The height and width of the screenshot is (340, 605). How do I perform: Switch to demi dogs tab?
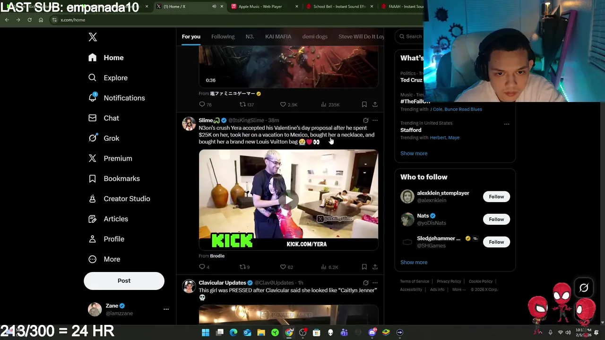point(315,36)
